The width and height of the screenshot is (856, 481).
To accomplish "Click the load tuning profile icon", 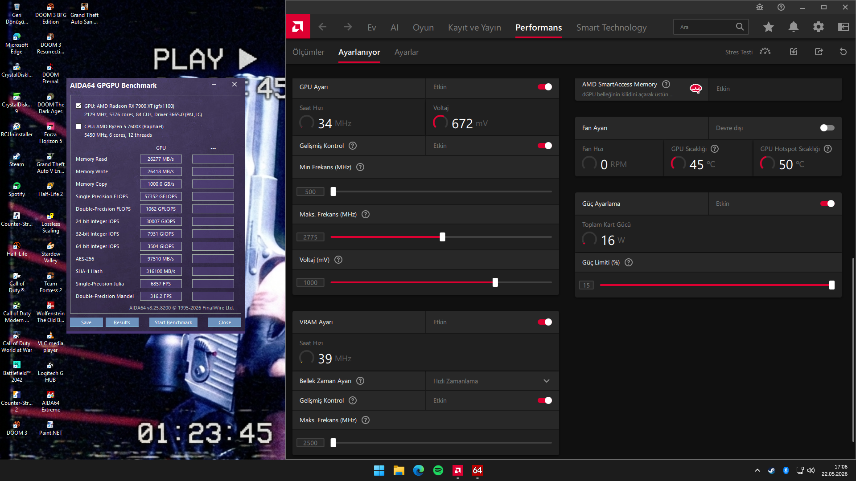I will [x=794, y=52].
